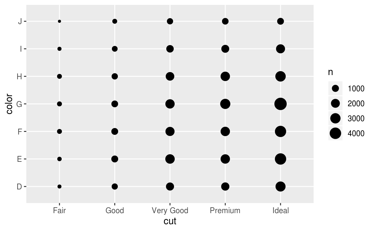Click the Premium axis label

click(x=225, y=211)
